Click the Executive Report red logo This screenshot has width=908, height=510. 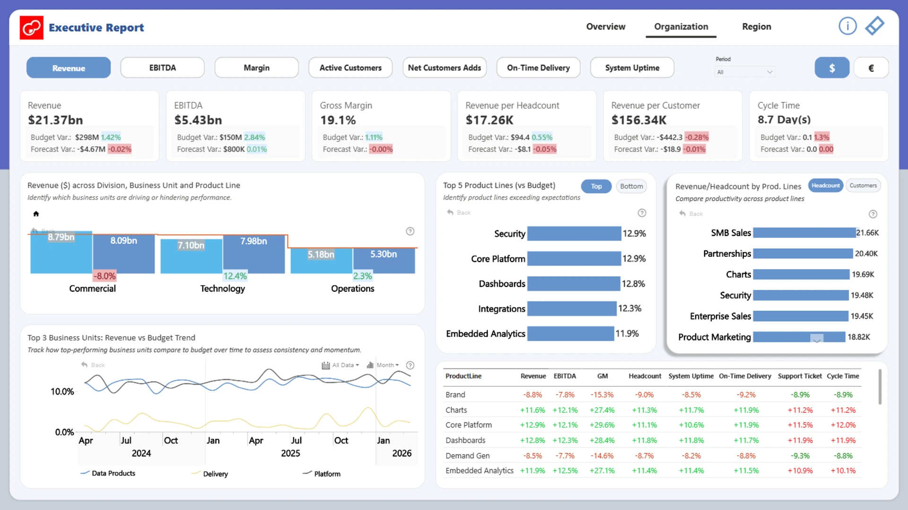(x=32, y=27)
